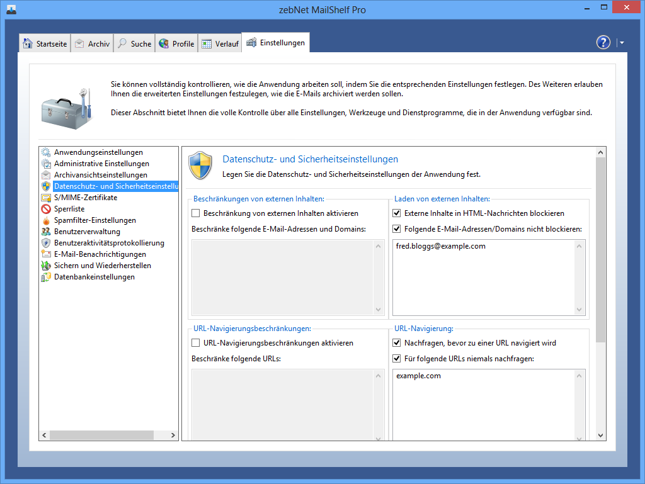
Task: Click the Spamfilter-Einstellungen flame icon
Action: pyautogui.click(x=46, y=220)
